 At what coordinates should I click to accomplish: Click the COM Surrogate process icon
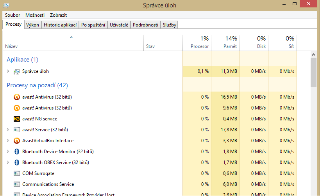(x=17, y=173)
